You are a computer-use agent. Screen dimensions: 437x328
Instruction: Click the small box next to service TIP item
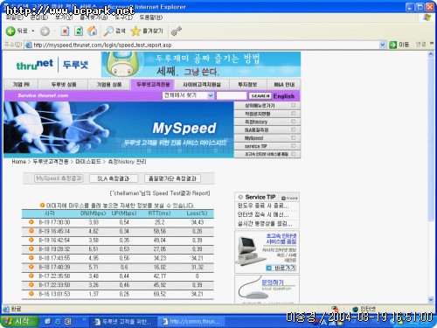[x=293, y=146]
